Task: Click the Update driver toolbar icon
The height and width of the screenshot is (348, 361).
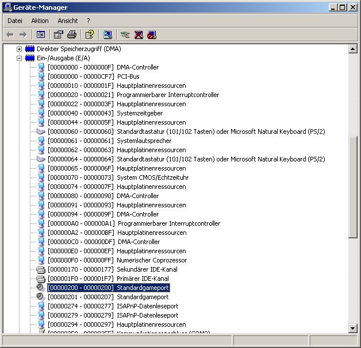Action: 125,34
